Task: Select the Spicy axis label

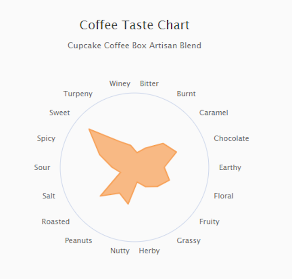Action: 46,138
